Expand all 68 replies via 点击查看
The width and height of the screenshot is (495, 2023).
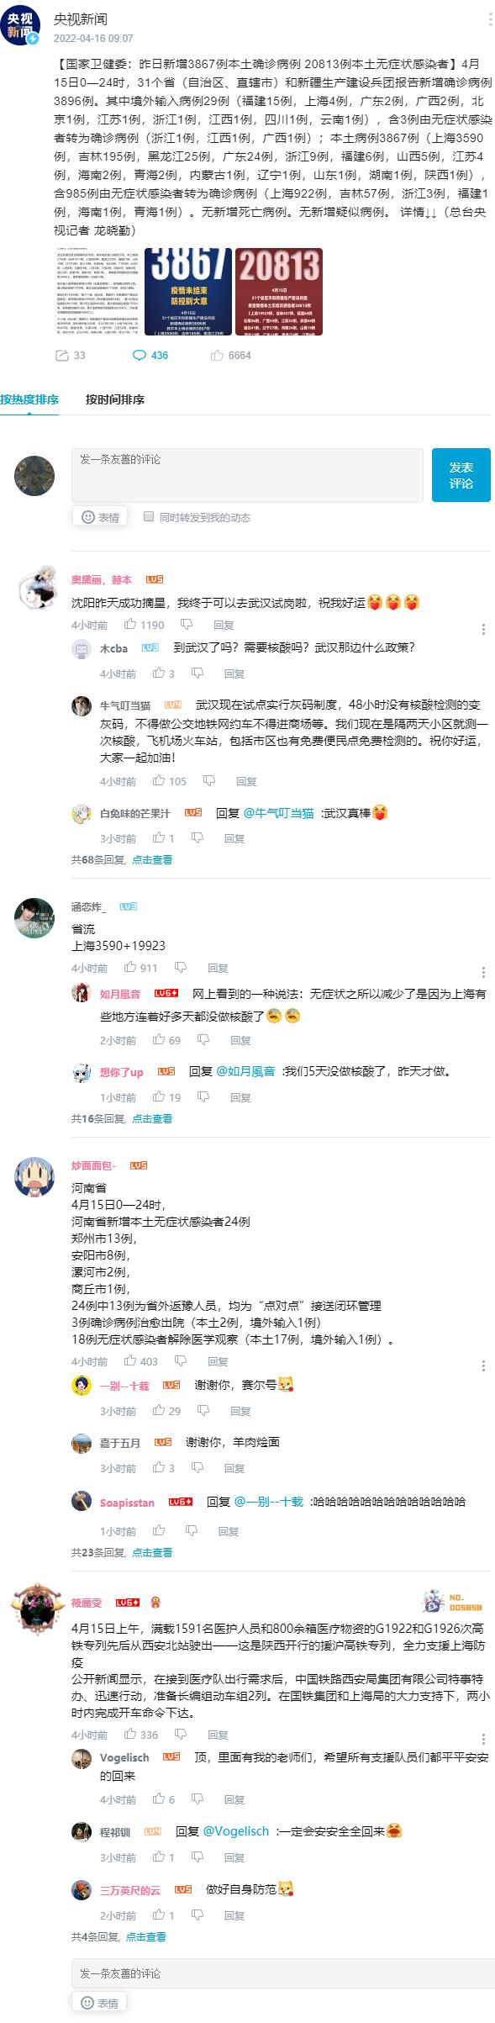click(x=152, y=859)
